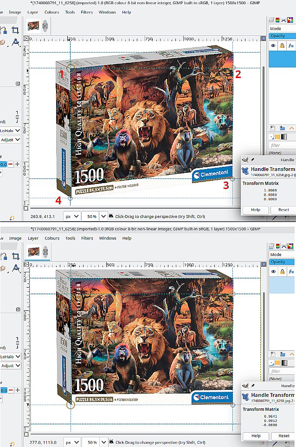Select the Crop tool in the top screenshot
The image size is (296, 447).
[x=15, y=30]
